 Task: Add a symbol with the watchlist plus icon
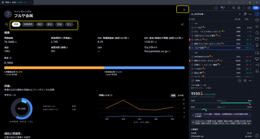click(x=240, y=14)
